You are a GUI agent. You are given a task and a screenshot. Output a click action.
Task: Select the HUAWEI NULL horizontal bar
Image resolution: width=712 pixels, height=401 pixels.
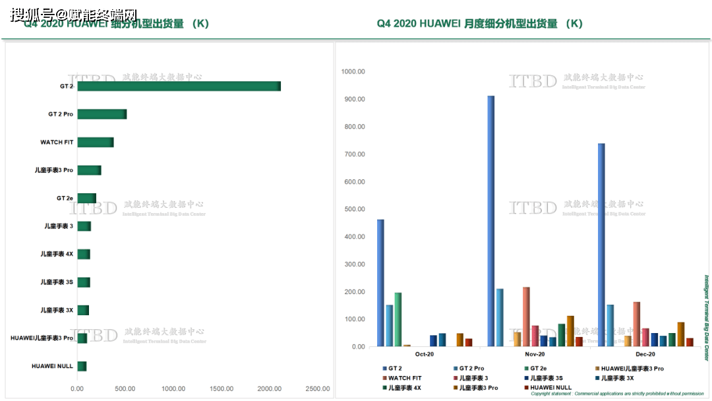pyautogui.click(x=82, y=367)
